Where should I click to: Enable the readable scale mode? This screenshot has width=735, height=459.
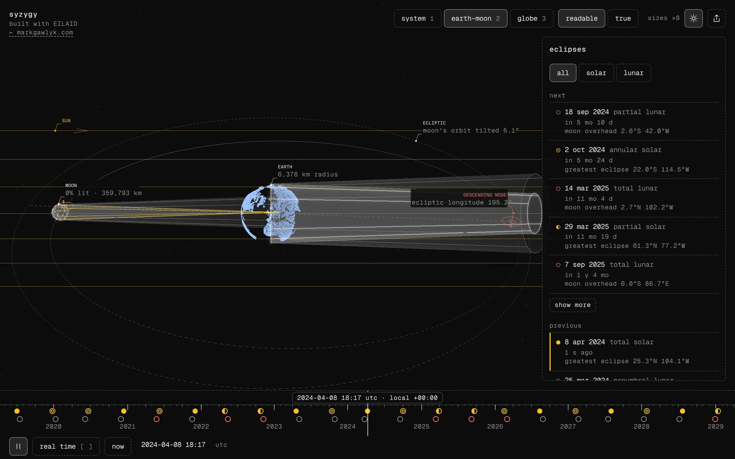click(581, 18)
